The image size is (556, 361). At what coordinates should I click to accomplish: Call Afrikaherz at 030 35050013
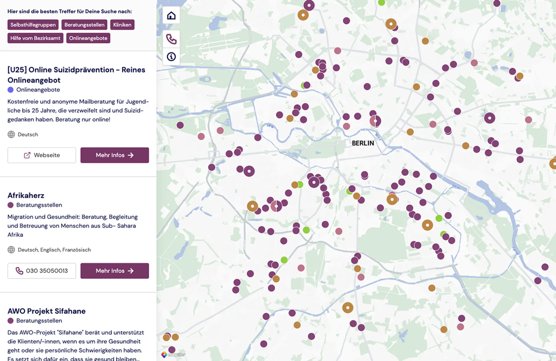[42, 271]
